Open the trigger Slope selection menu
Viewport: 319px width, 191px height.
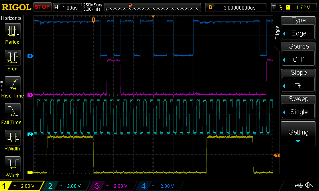(x=298, y=81)
